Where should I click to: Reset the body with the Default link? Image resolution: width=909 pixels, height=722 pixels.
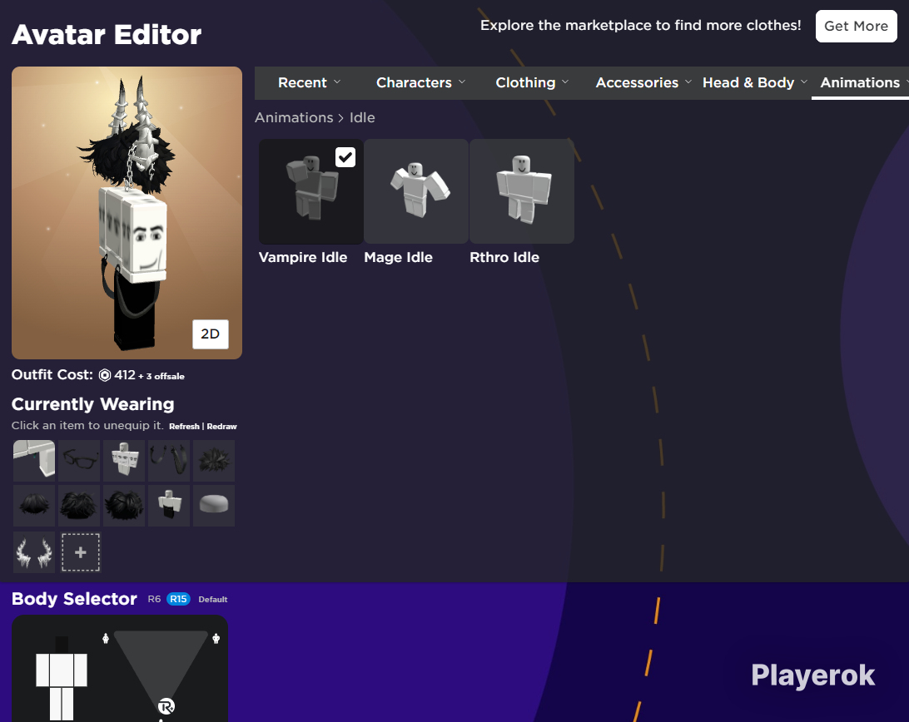213,599
